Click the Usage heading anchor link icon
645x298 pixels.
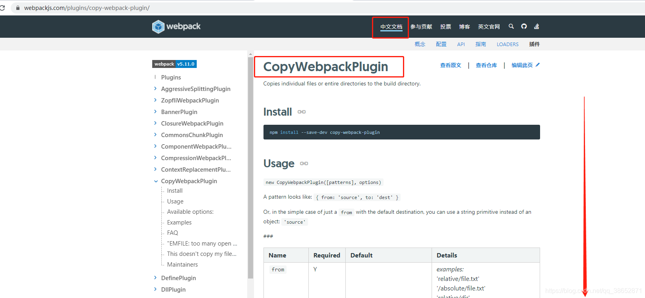coord(304,164)
